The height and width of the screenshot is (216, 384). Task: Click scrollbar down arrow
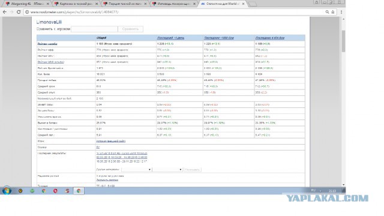[343, 185]
